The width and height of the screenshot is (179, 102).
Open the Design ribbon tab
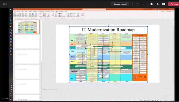pos(30,11)
